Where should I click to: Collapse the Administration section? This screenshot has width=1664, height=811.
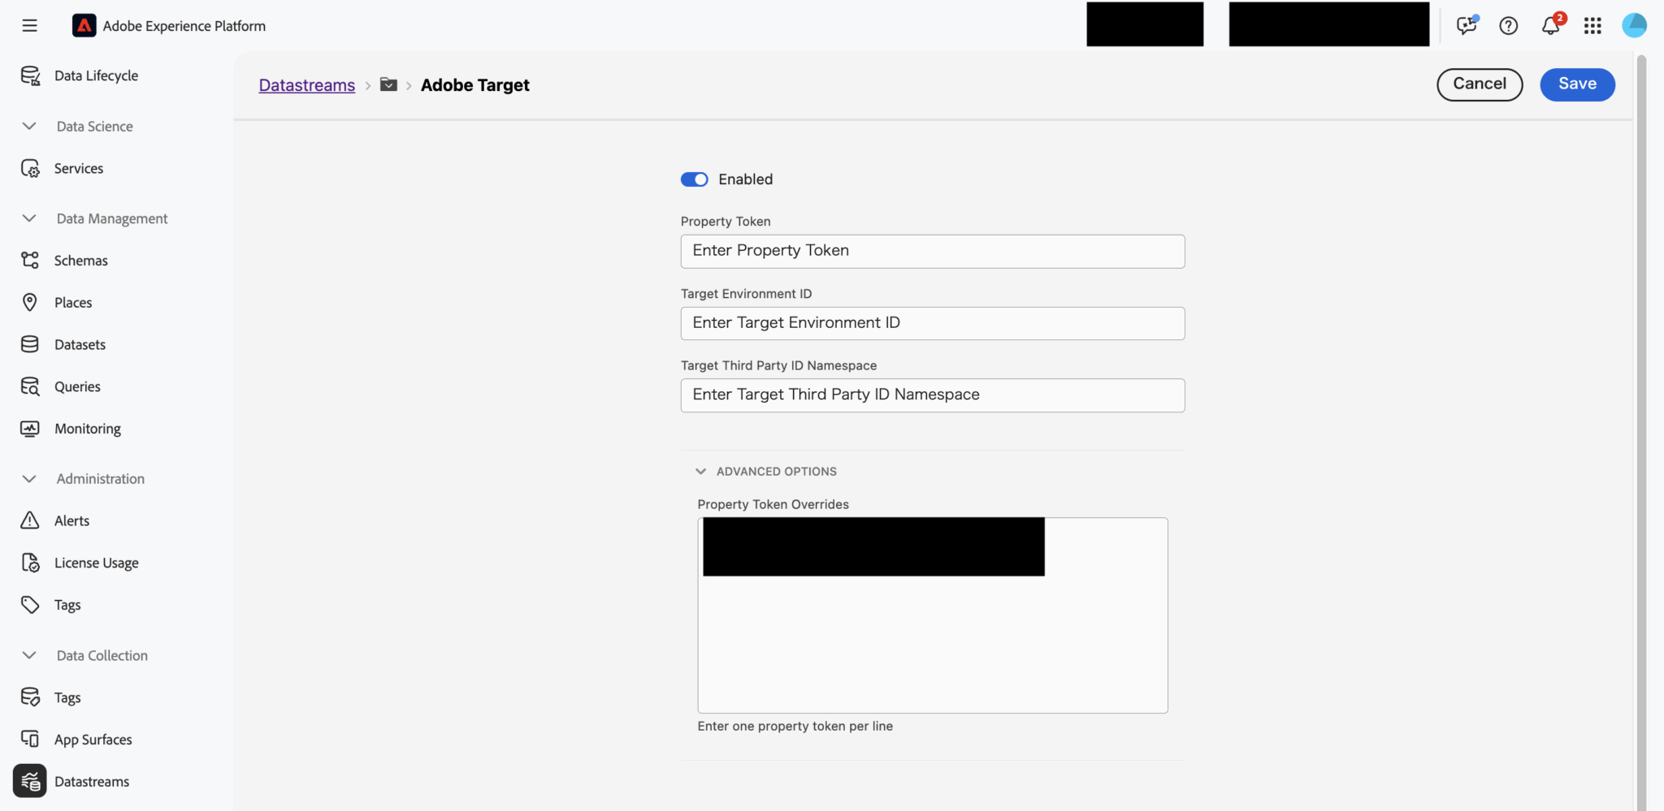[29, 479]
